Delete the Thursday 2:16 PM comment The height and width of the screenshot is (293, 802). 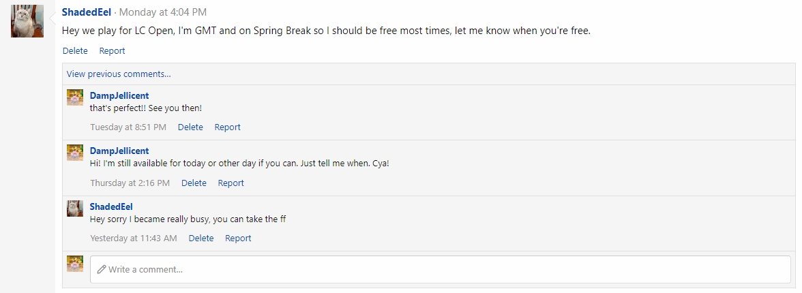tap(194, 183)
